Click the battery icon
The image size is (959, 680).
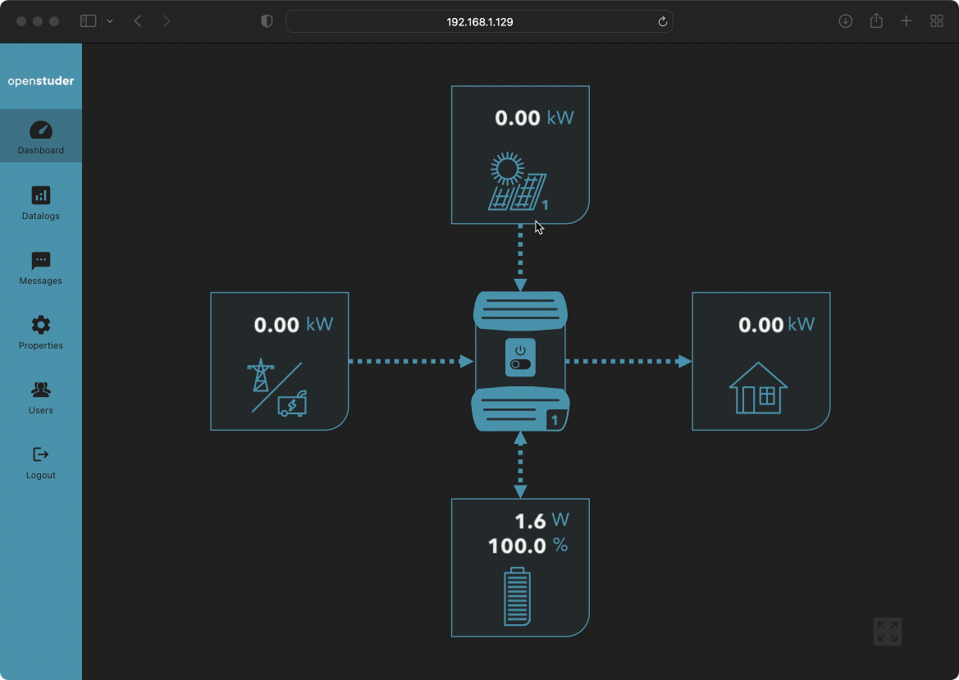click(517, 596)
